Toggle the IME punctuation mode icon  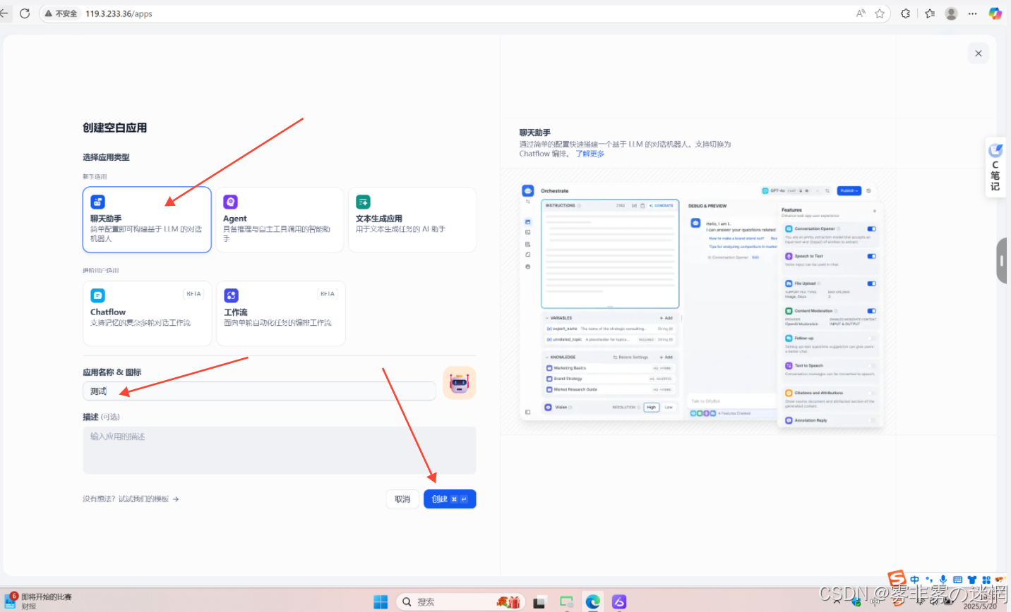coord(929,580)
